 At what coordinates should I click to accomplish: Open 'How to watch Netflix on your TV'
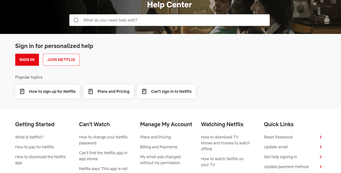tap(222, 162)
